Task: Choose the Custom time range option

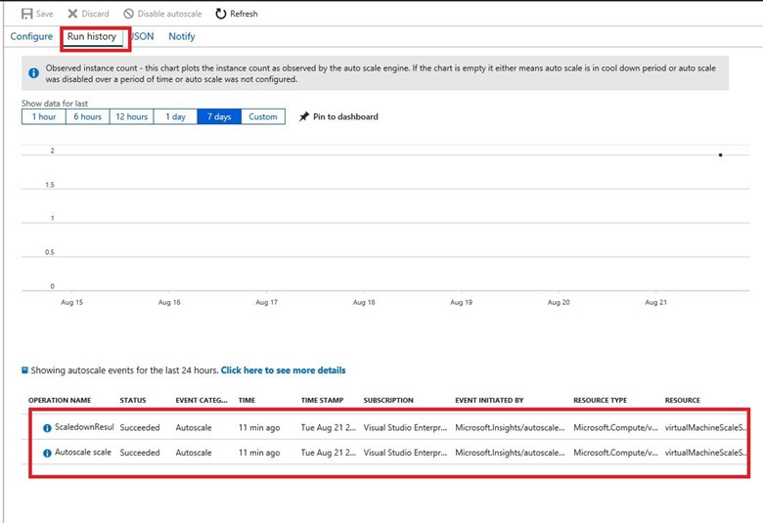Action: coord(262,116)
